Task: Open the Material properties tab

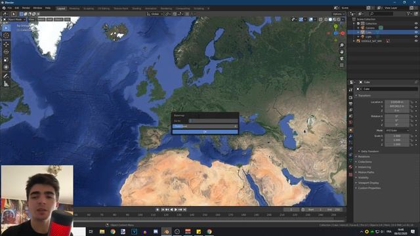Action: [350, 167]
